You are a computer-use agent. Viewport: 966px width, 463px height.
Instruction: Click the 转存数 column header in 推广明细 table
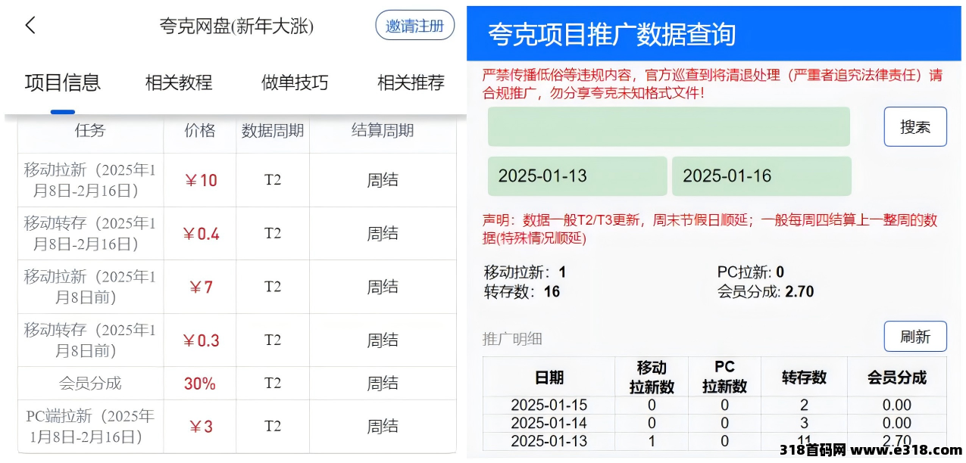point(805,378)
